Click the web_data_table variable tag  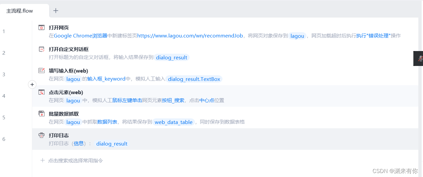[x=174, y=122]
